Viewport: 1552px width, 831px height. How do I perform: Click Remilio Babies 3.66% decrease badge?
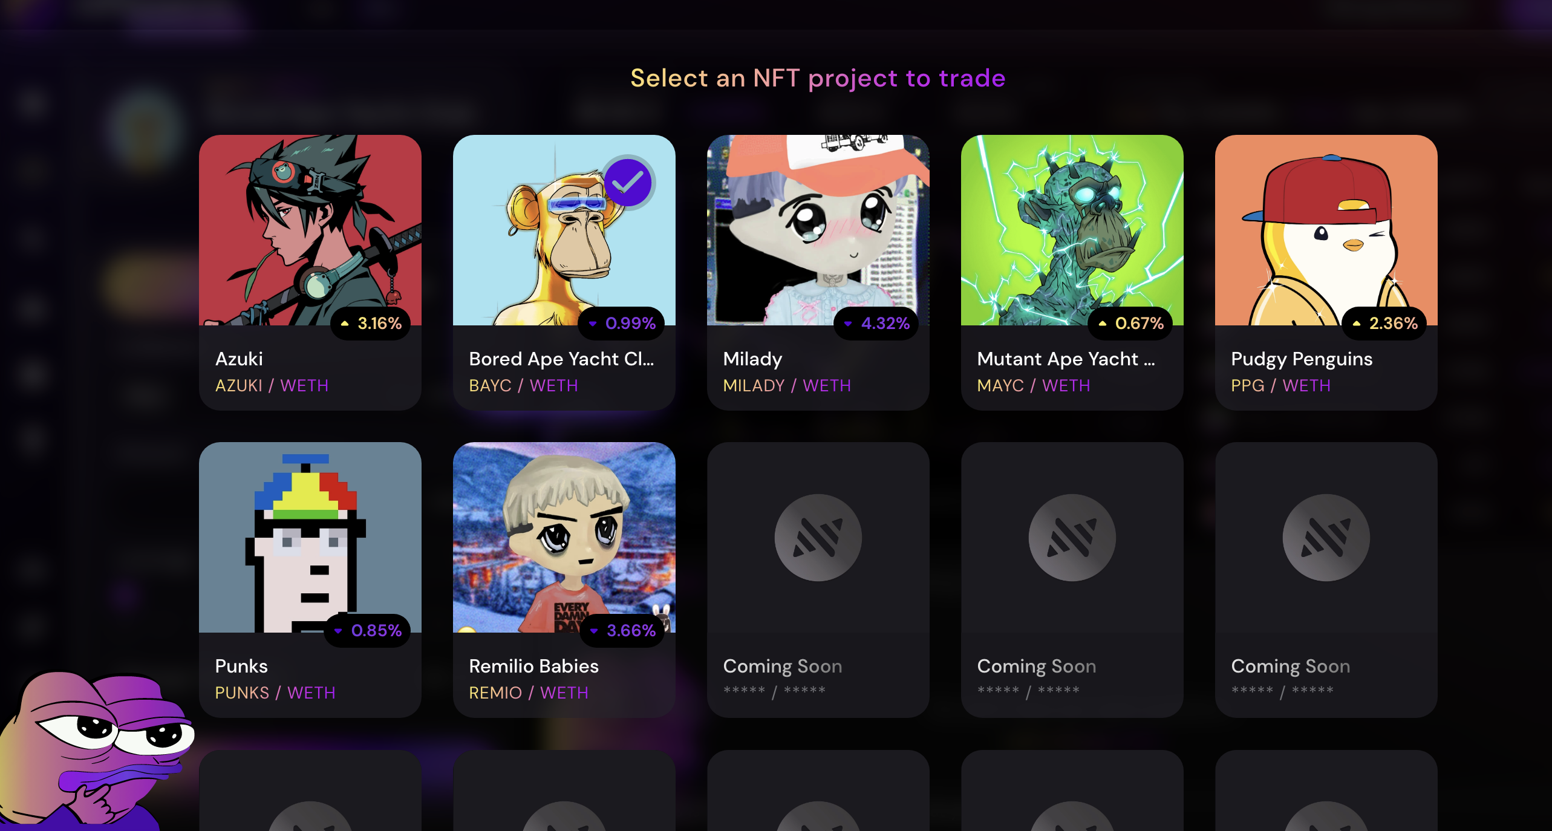623,631
